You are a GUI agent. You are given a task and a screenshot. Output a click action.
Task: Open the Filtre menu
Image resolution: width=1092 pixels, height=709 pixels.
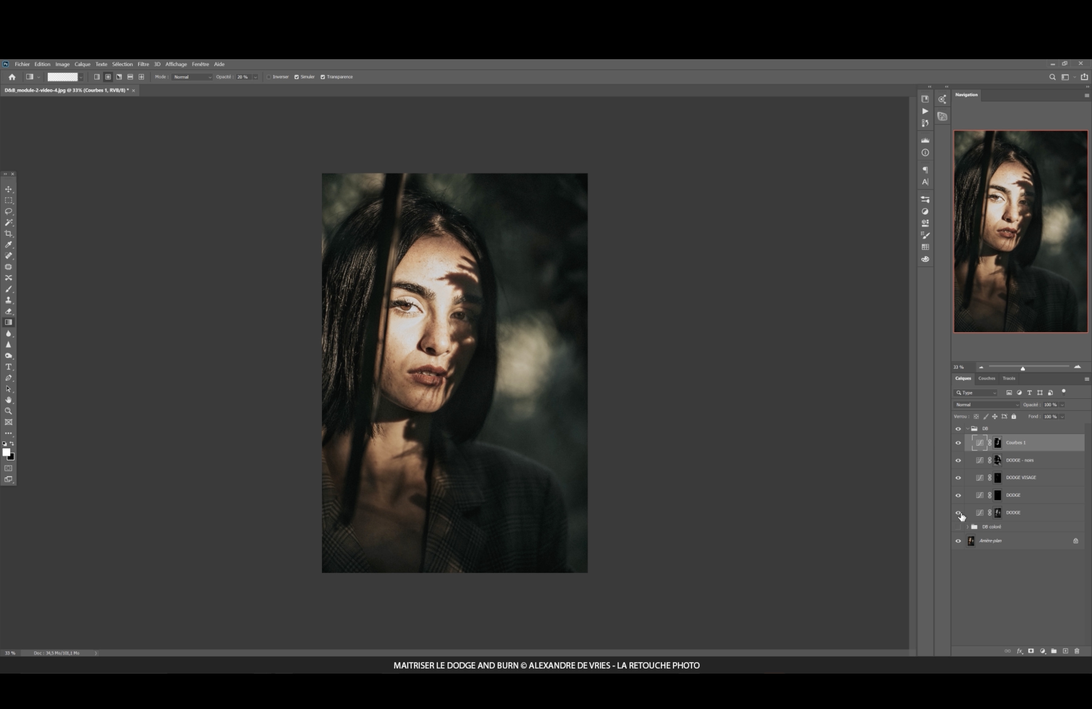pyautogui.click(x=143, y=64)
